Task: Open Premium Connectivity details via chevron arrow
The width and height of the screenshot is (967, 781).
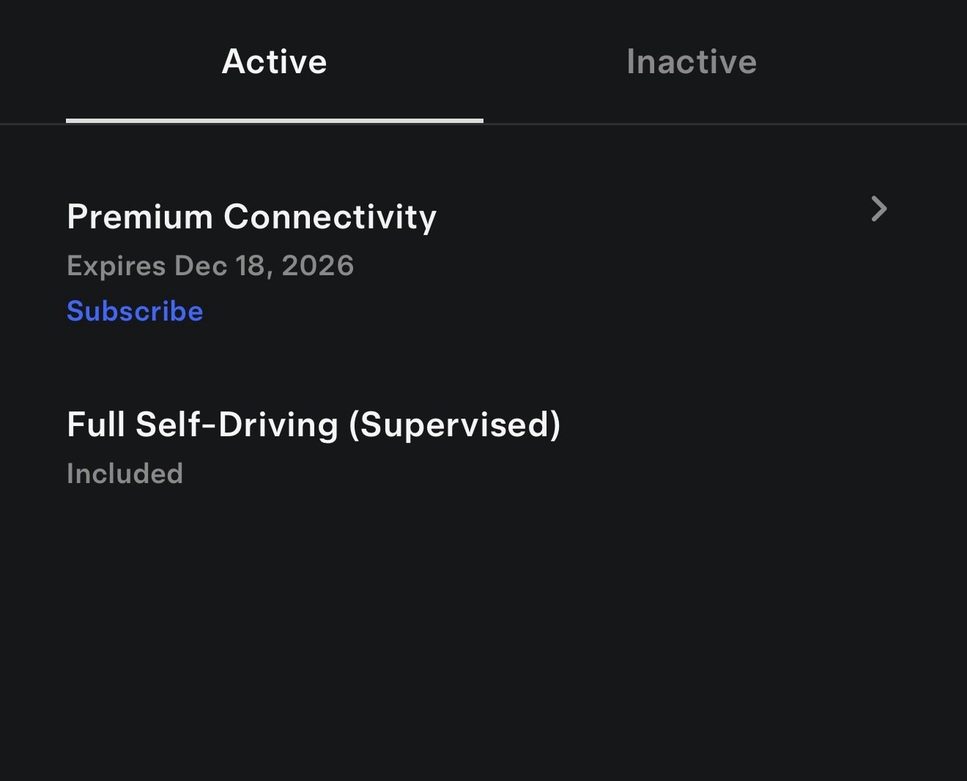Action: [878, 209]
